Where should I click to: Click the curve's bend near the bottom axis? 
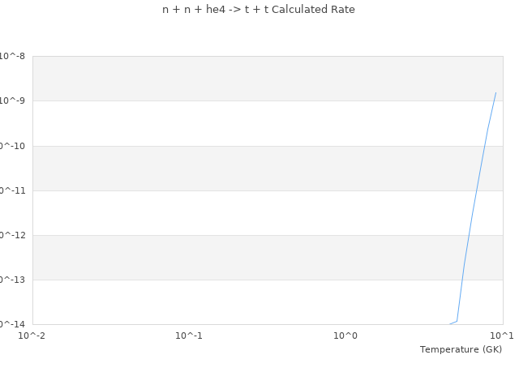tap(457, 321)
